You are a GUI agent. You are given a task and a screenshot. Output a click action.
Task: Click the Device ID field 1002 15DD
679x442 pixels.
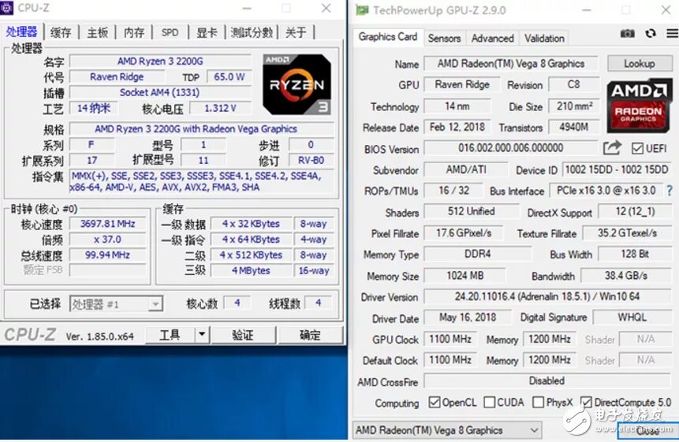(x=617, y=169)
